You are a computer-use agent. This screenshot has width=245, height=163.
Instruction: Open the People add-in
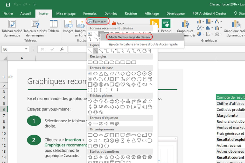[x=166, y=26]
